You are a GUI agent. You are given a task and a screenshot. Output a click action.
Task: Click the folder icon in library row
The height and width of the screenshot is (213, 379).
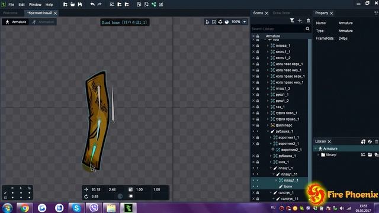point(323,155)
